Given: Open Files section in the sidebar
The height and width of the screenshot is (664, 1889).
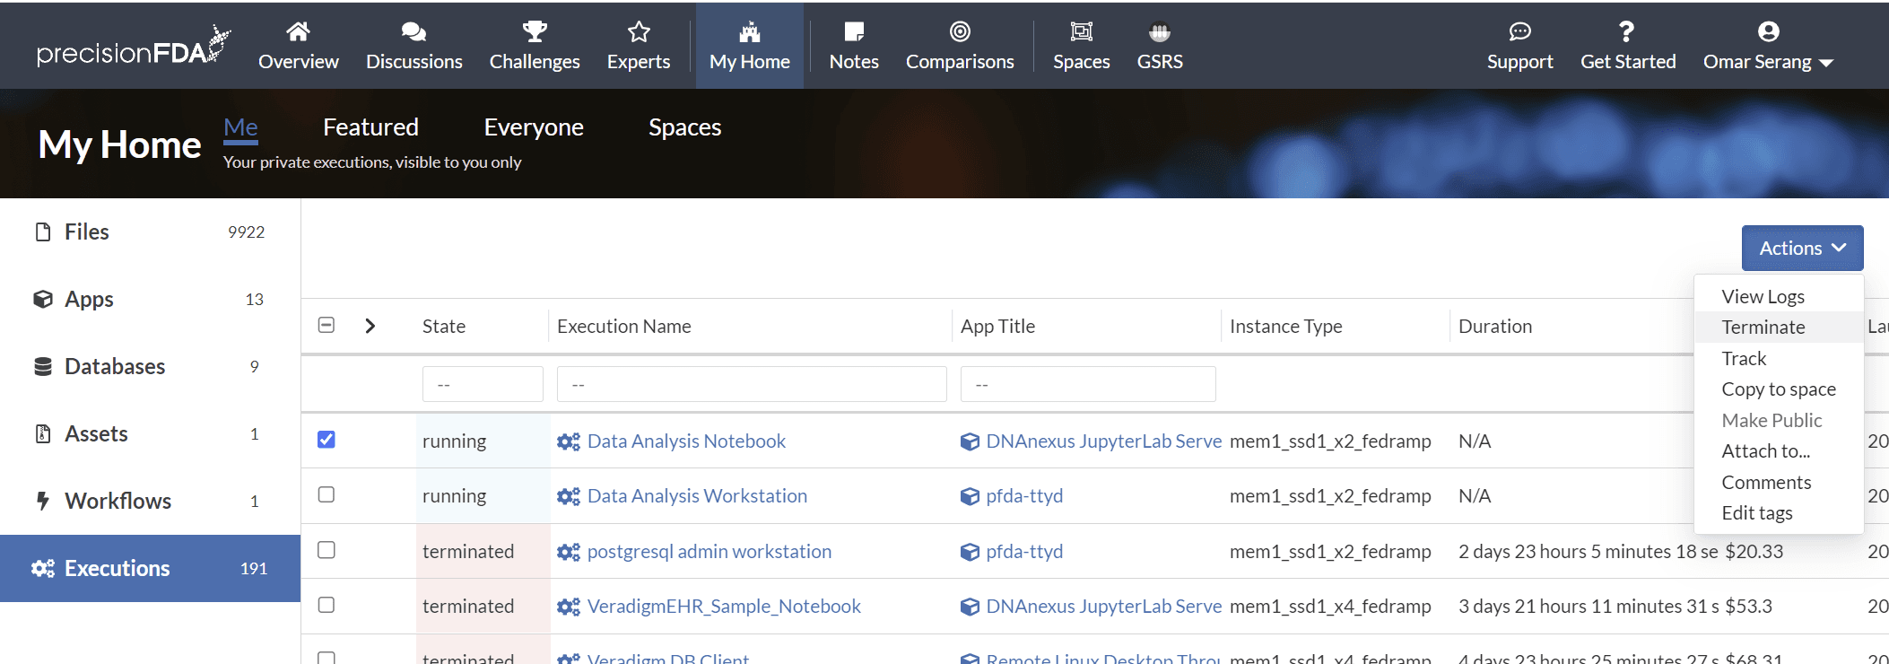Looking at the screenshot, I should 87,232.
